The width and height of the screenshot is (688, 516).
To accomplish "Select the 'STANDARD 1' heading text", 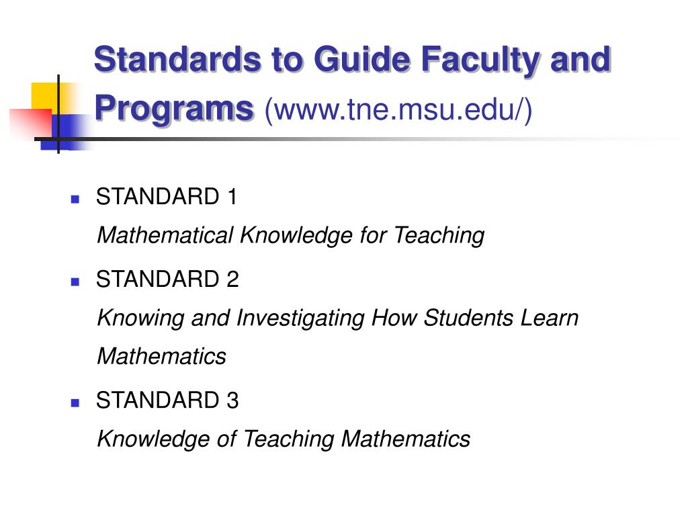I will [x=167, y=196].
